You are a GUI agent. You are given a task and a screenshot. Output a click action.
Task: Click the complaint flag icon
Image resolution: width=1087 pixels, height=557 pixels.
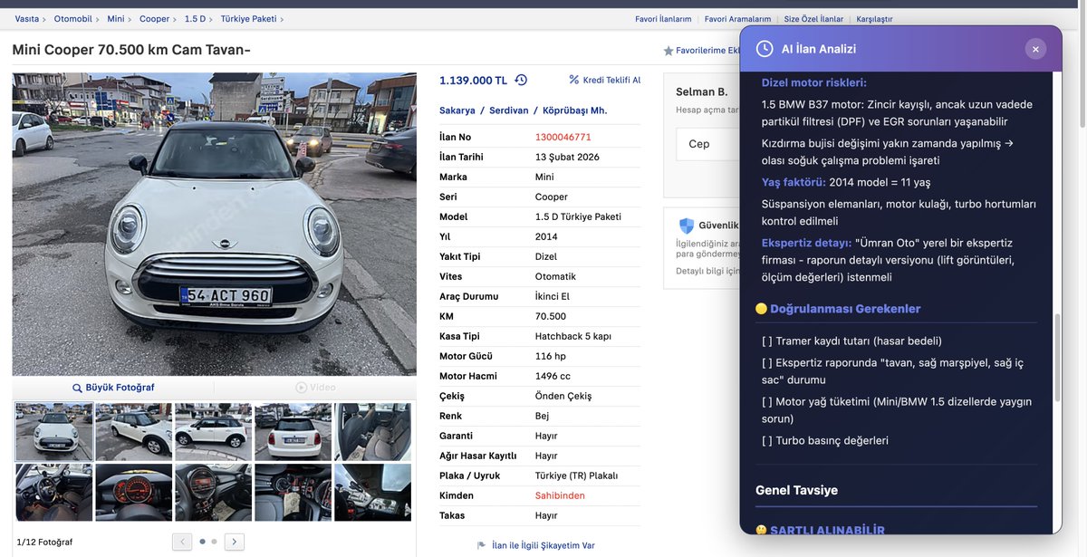tap(481, 545)
